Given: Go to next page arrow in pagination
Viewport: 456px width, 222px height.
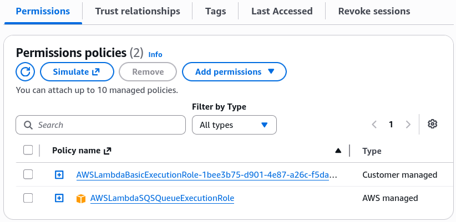Looking at the screenshot, I should [x=408, y=125].
